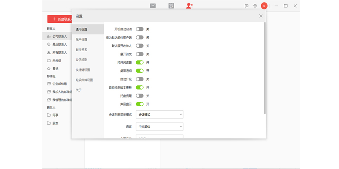
Task: Enable the 自动升级 switch
Action: 140,79
